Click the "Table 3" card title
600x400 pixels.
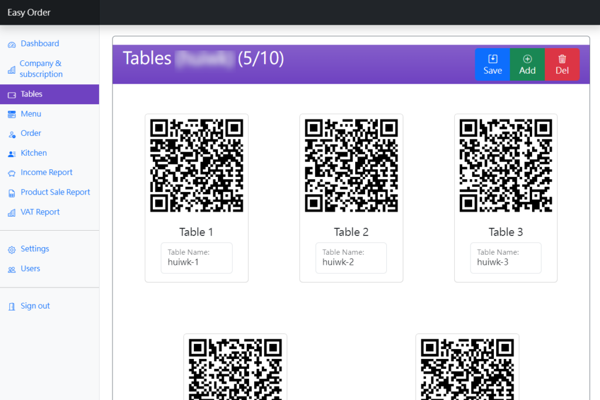[x=506, y=232]
